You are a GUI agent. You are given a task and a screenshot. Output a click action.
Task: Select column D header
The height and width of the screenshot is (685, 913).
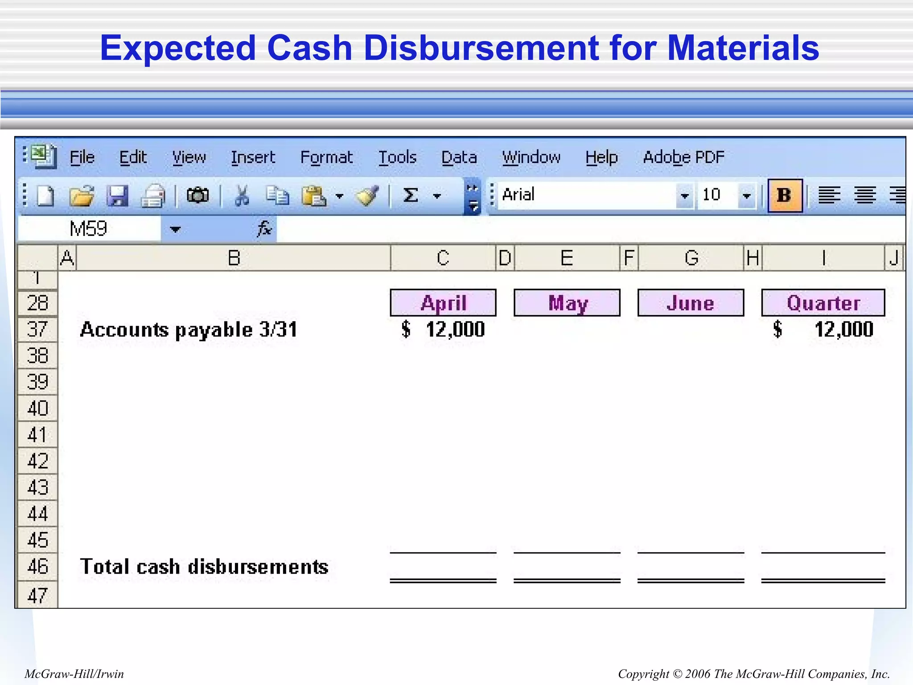[x=505, y=258]
